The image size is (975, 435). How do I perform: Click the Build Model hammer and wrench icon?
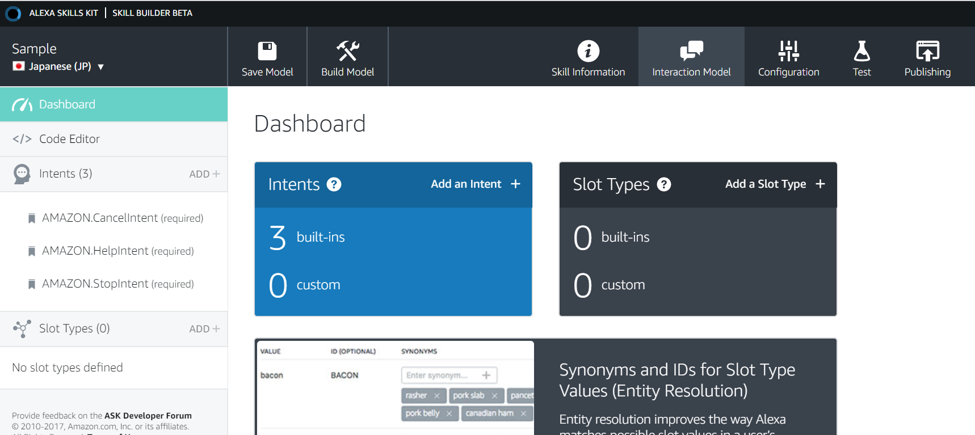[347, 51]
